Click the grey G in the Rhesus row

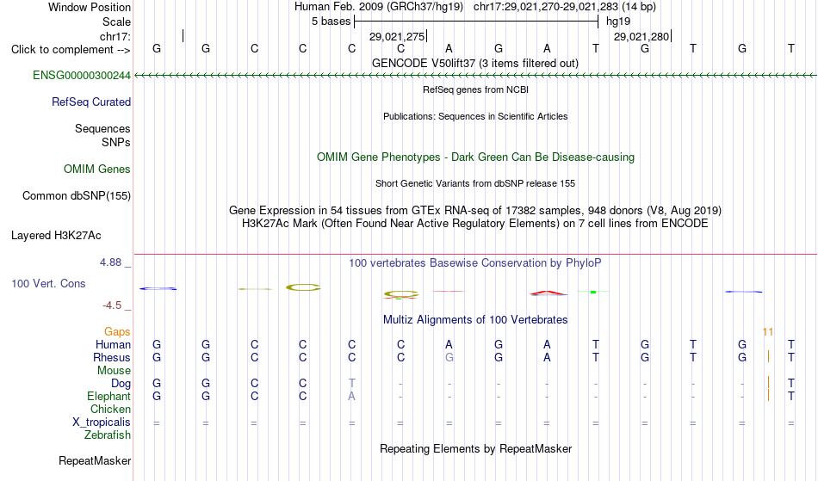tap(449, 358)
